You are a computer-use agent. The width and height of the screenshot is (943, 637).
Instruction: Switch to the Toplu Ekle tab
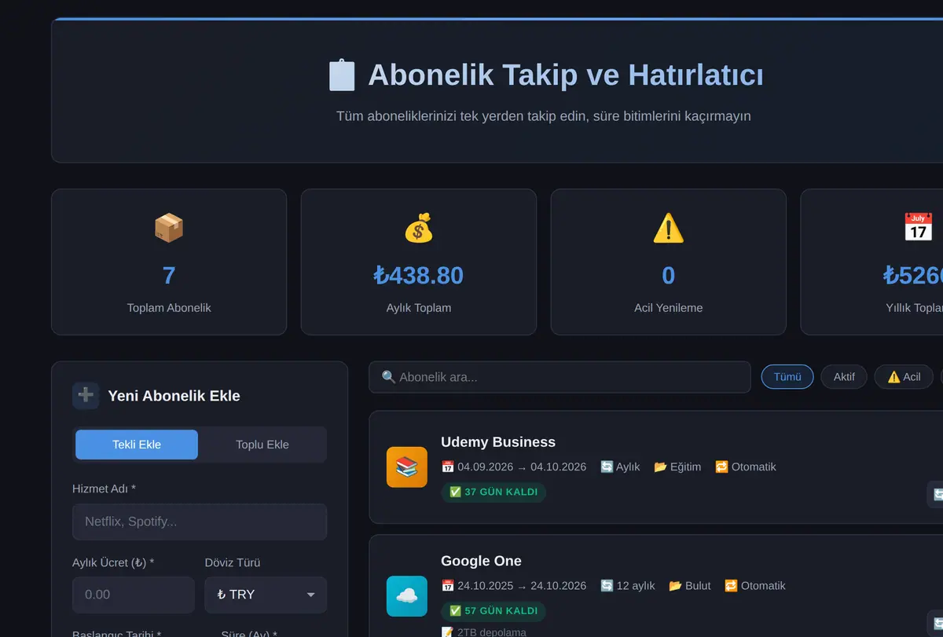(x=262, y=445)
